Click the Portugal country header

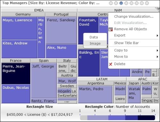[x=61, y=14]
